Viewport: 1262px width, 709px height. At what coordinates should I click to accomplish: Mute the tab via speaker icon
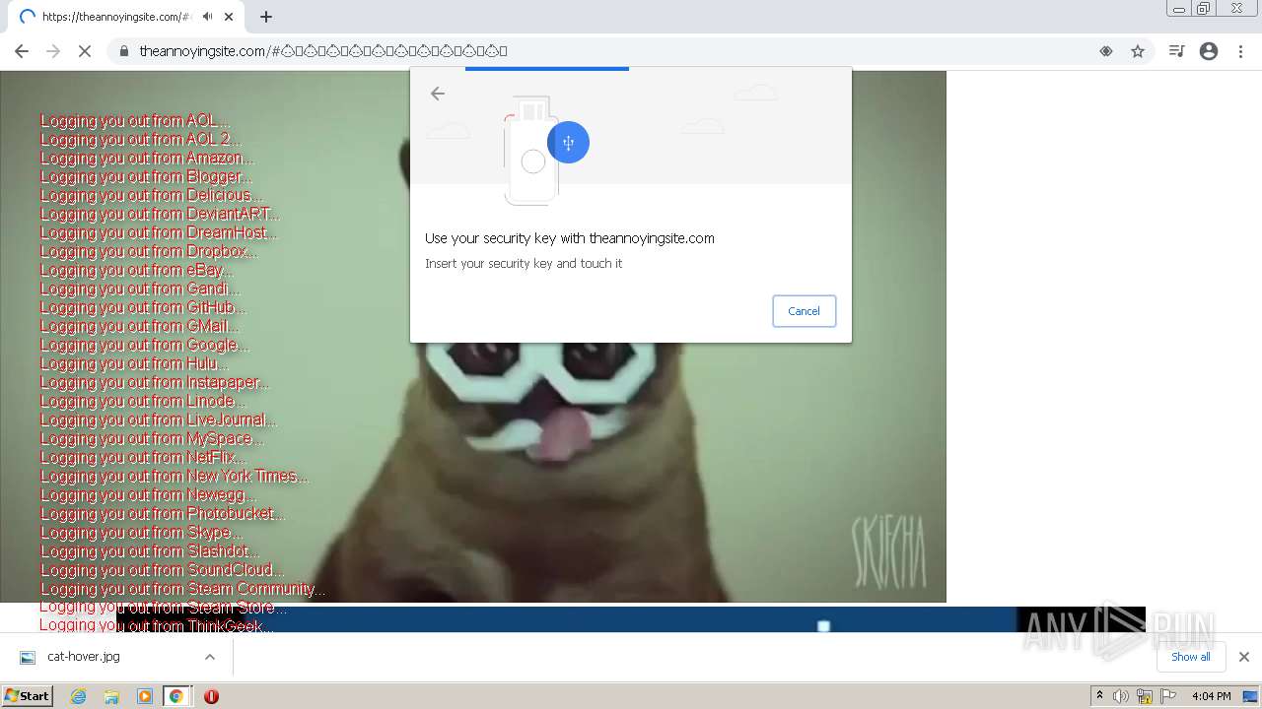click(x=208, y=17)
